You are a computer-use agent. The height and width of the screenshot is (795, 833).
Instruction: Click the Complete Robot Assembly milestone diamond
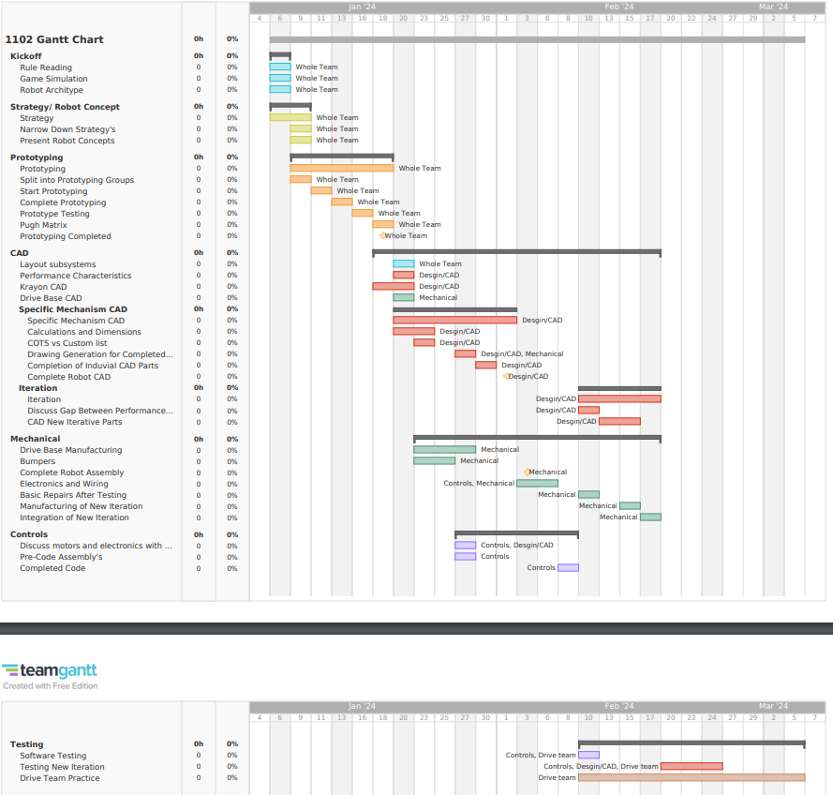pyautogui.click(x=527, y=472)
